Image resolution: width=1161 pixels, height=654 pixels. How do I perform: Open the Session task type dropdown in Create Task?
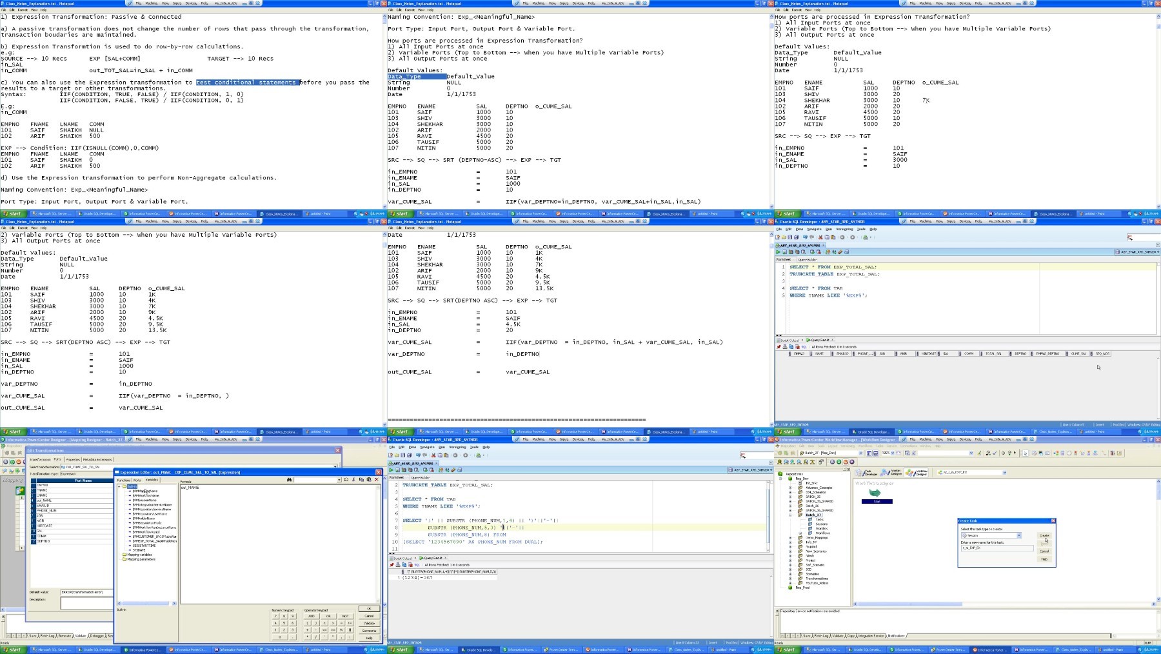(1019, 535)
